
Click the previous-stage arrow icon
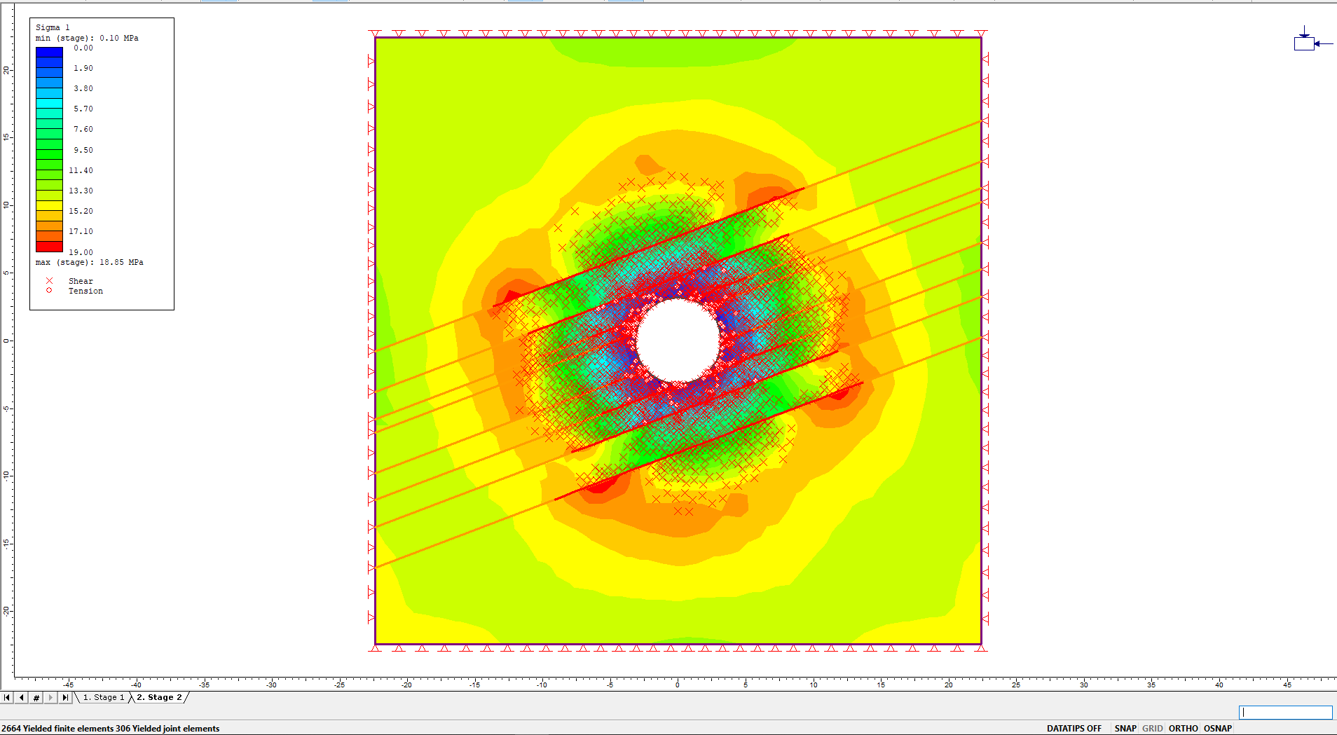pyautogui.click(x=22, y=697)
